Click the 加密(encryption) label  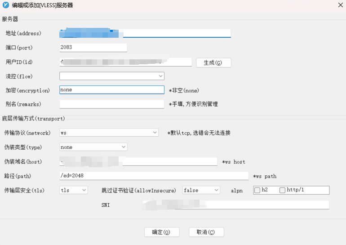(x=27, y=90)
